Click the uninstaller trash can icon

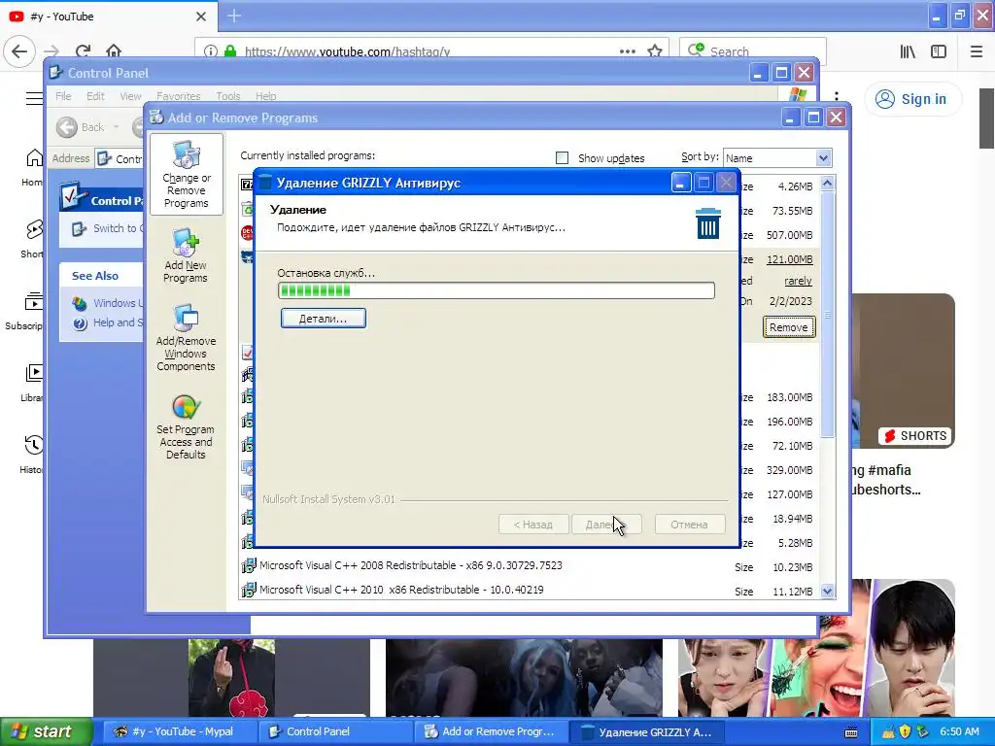(707, 223)
